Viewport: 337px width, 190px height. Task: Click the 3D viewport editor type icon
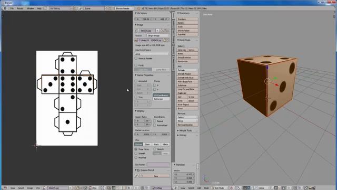tap(175, 188)
